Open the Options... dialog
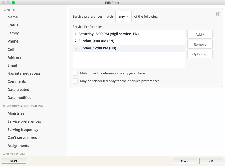The image size is (225, 166). [200, 54]
